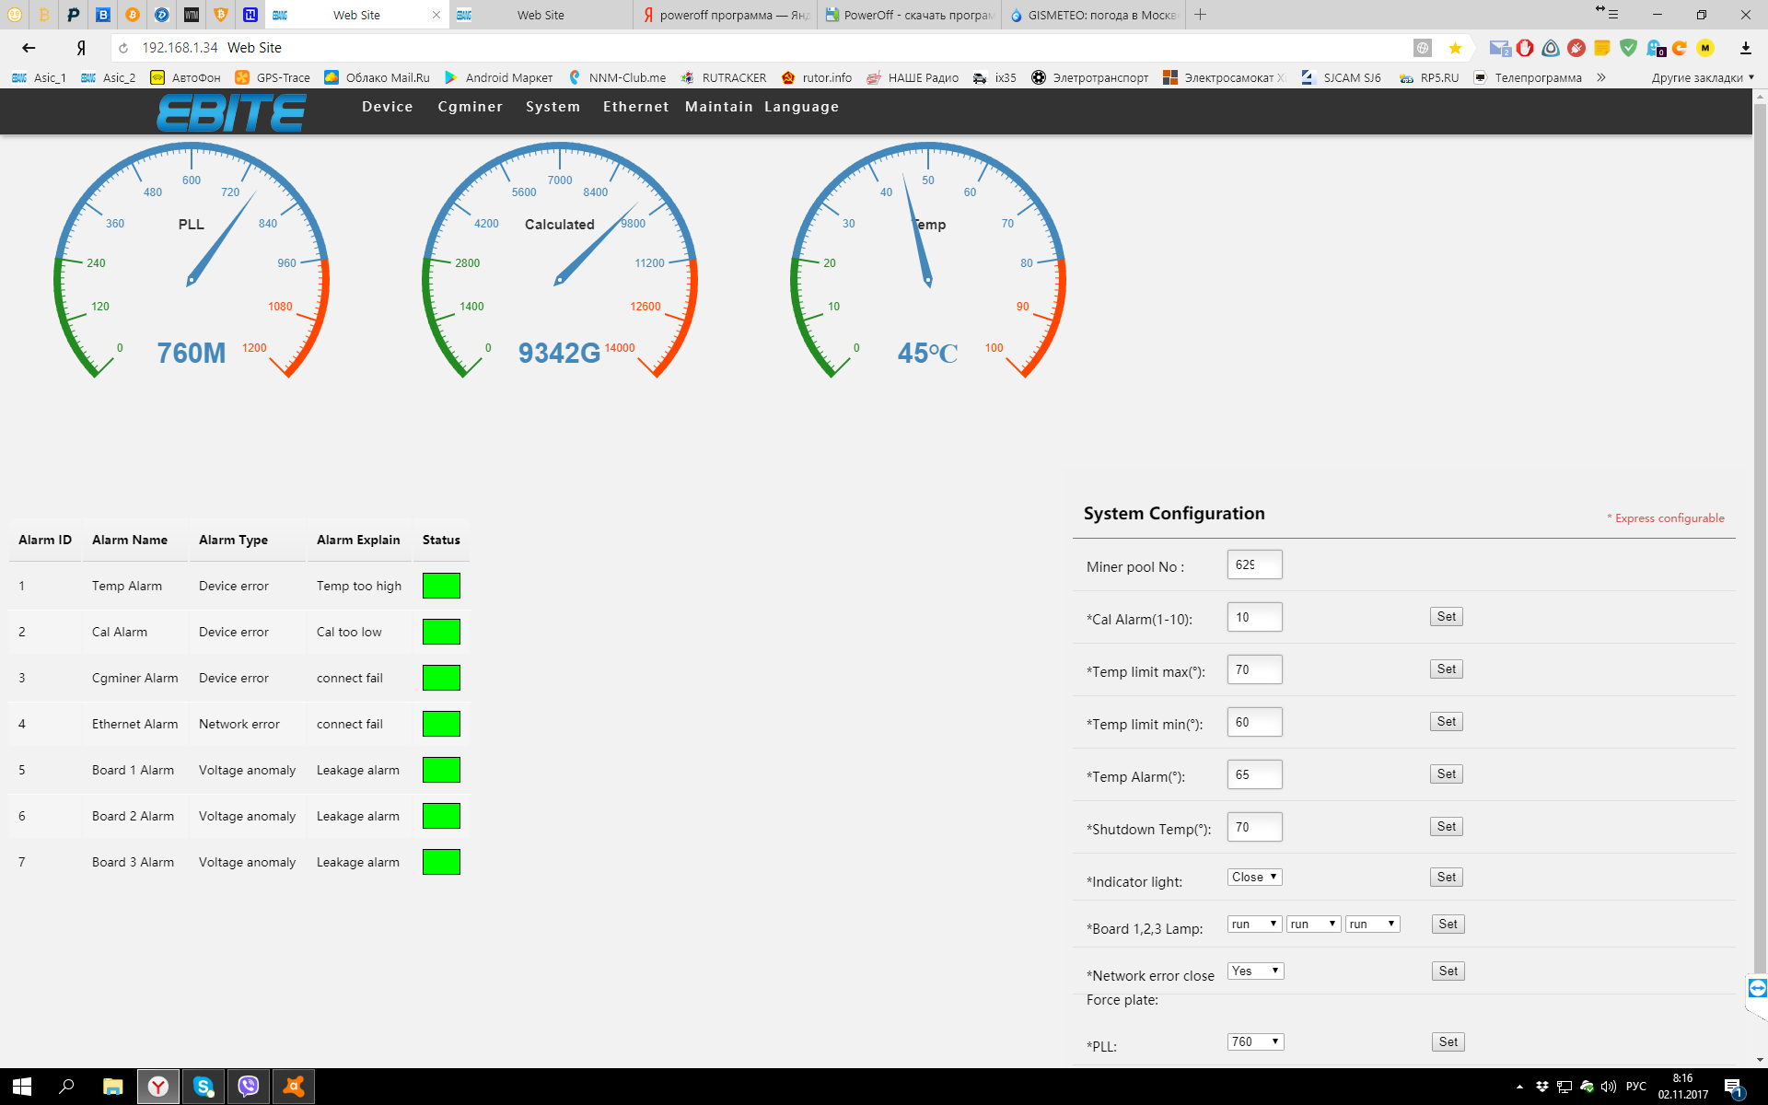Viewport: 1768px width, 1105px height.
Task: Open first Board lamp run dropdown
Action: click(x=1254, y=924)
